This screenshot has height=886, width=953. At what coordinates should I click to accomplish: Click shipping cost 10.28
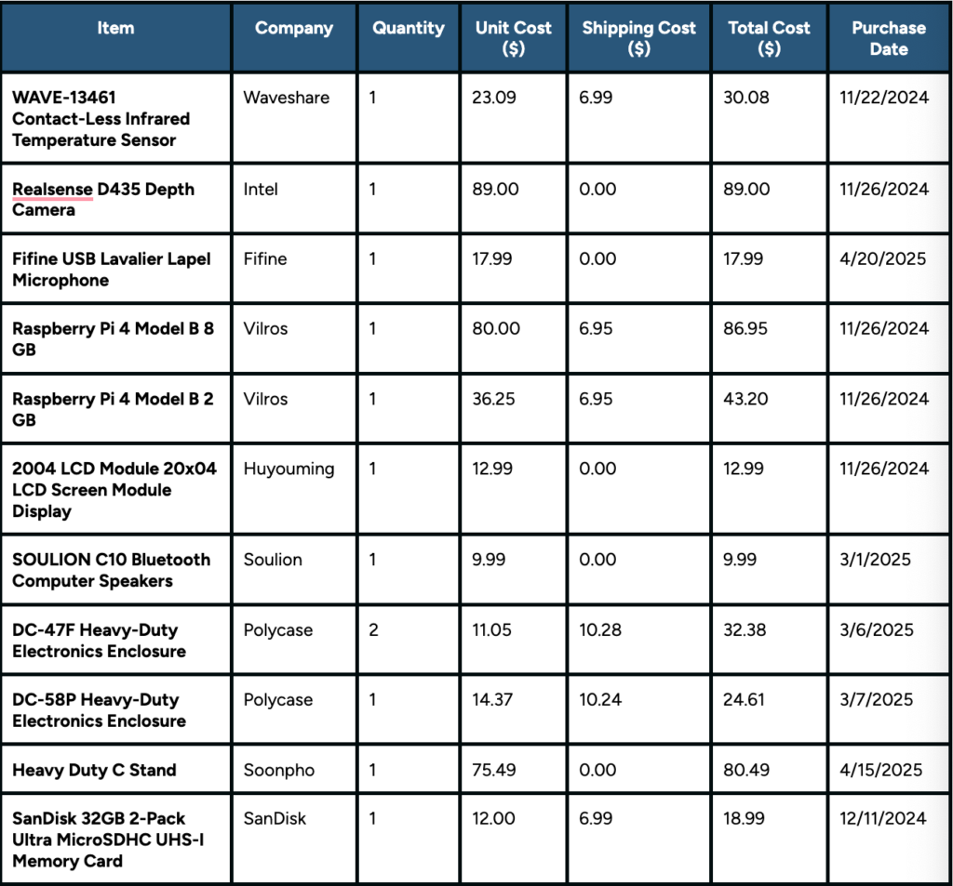point(638,640)
